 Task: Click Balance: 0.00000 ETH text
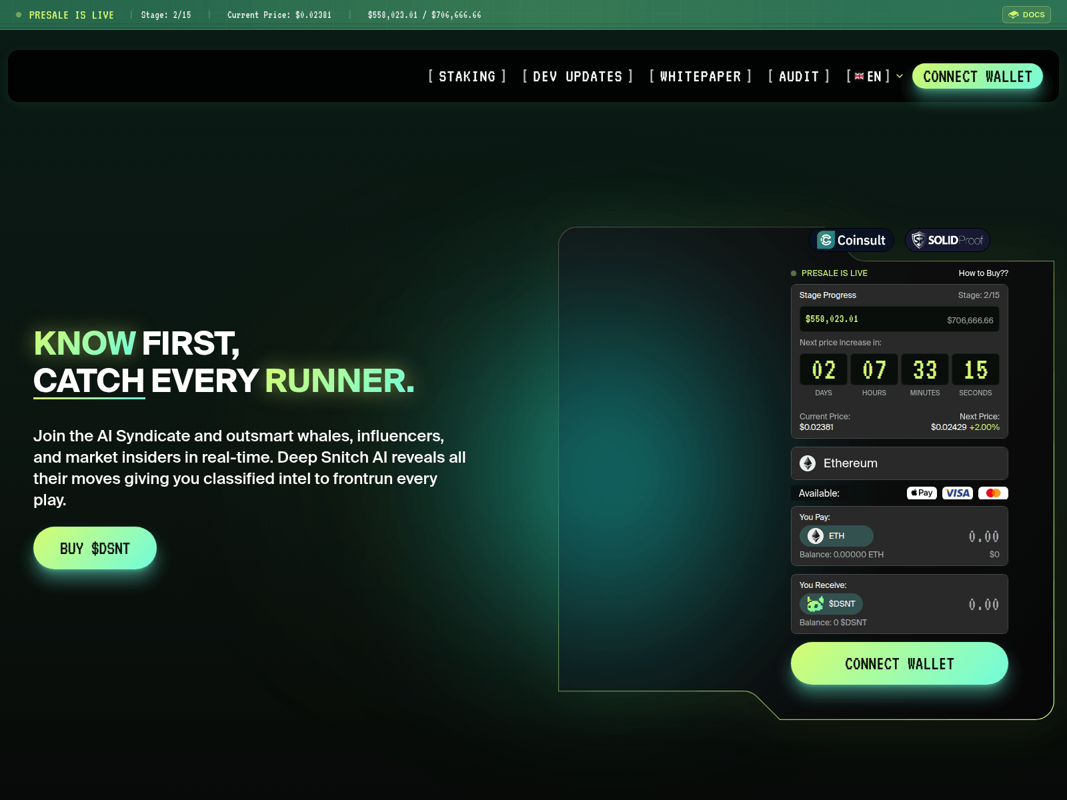pos(842,555)
